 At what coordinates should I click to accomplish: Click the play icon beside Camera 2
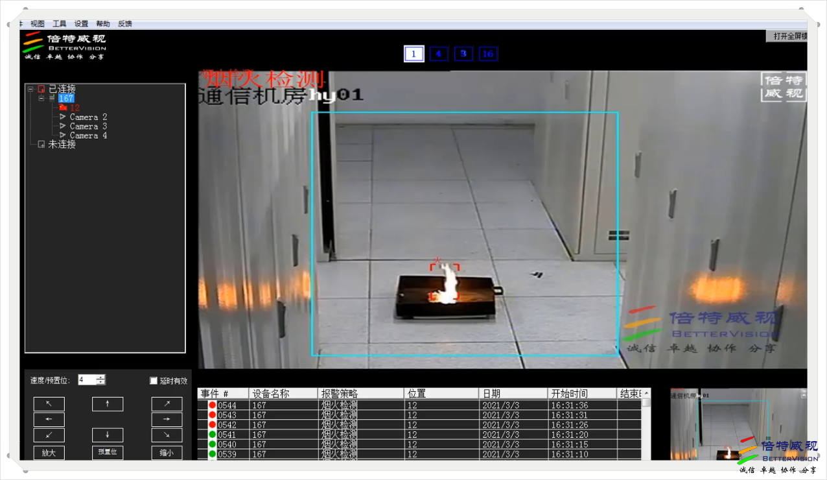pos(63,117)
